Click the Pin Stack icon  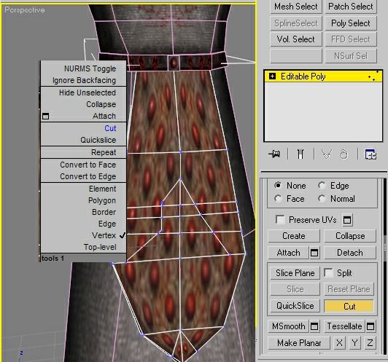click(x=274, y=154)
